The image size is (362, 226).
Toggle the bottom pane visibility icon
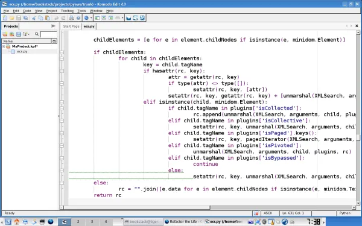[x=104, y=18]
